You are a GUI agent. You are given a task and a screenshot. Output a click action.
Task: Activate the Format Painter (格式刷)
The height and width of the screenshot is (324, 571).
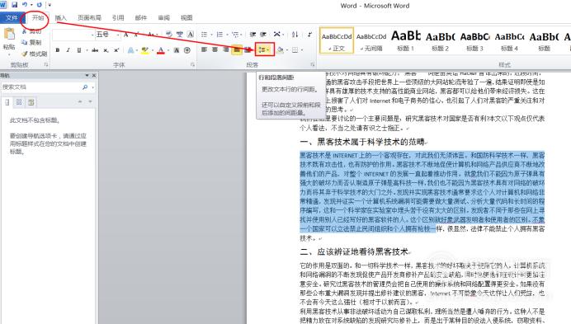pos(34,54)
